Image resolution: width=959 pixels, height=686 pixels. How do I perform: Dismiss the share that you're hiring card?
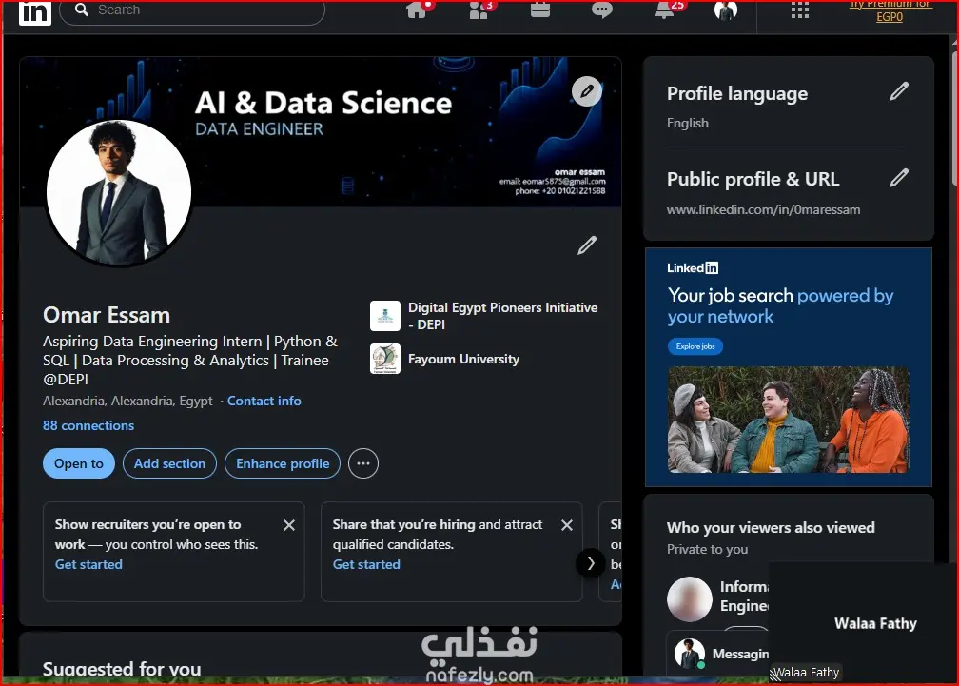point(567,525)
